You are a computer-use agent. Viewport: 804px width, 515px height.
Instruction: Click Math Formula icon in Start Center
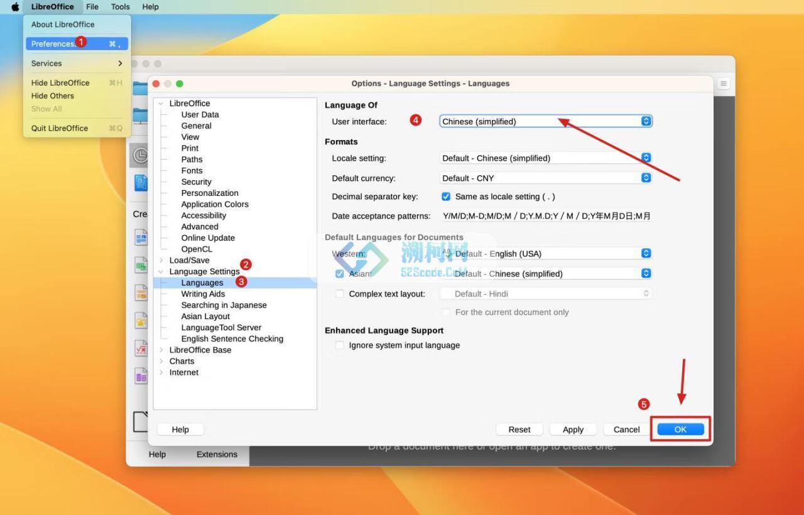141,348
